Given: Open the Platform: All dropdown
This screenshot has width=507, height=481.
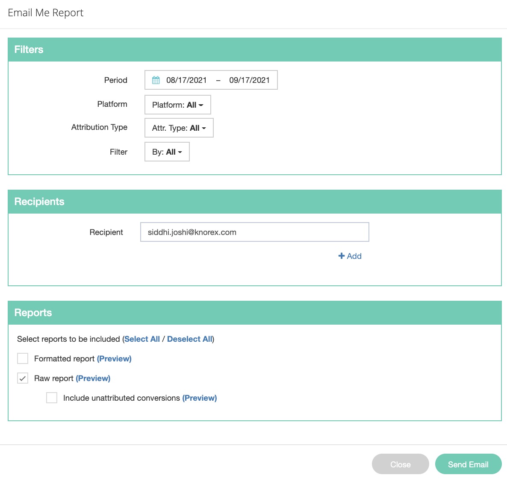Looking at the screenshot, I should coord(177,105).
